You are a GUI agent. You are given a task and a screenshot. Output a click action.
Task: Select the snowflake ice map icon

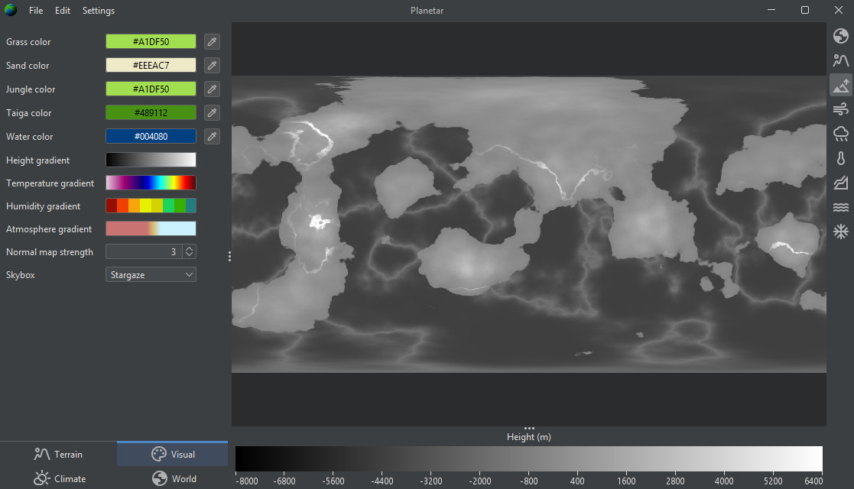click(x=840, y=232)
